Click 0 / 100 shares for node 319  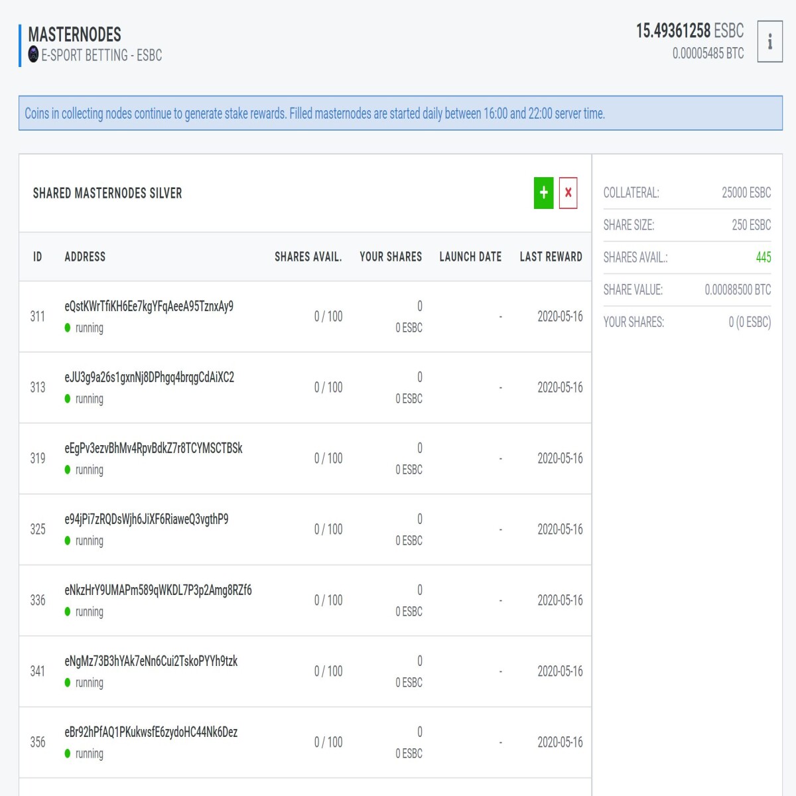(x=328, y=458)
